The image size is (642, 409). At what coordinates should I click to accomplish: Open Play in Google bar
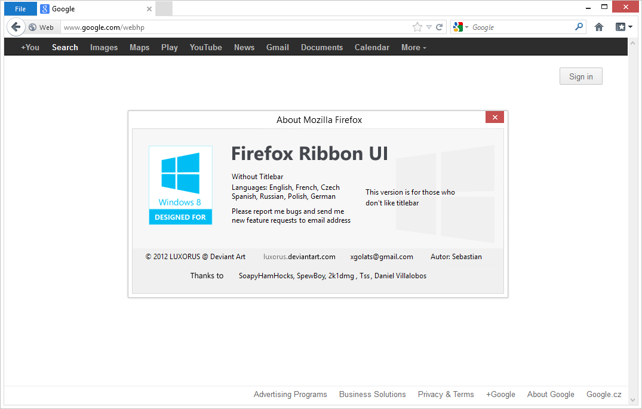click(170, 48)
